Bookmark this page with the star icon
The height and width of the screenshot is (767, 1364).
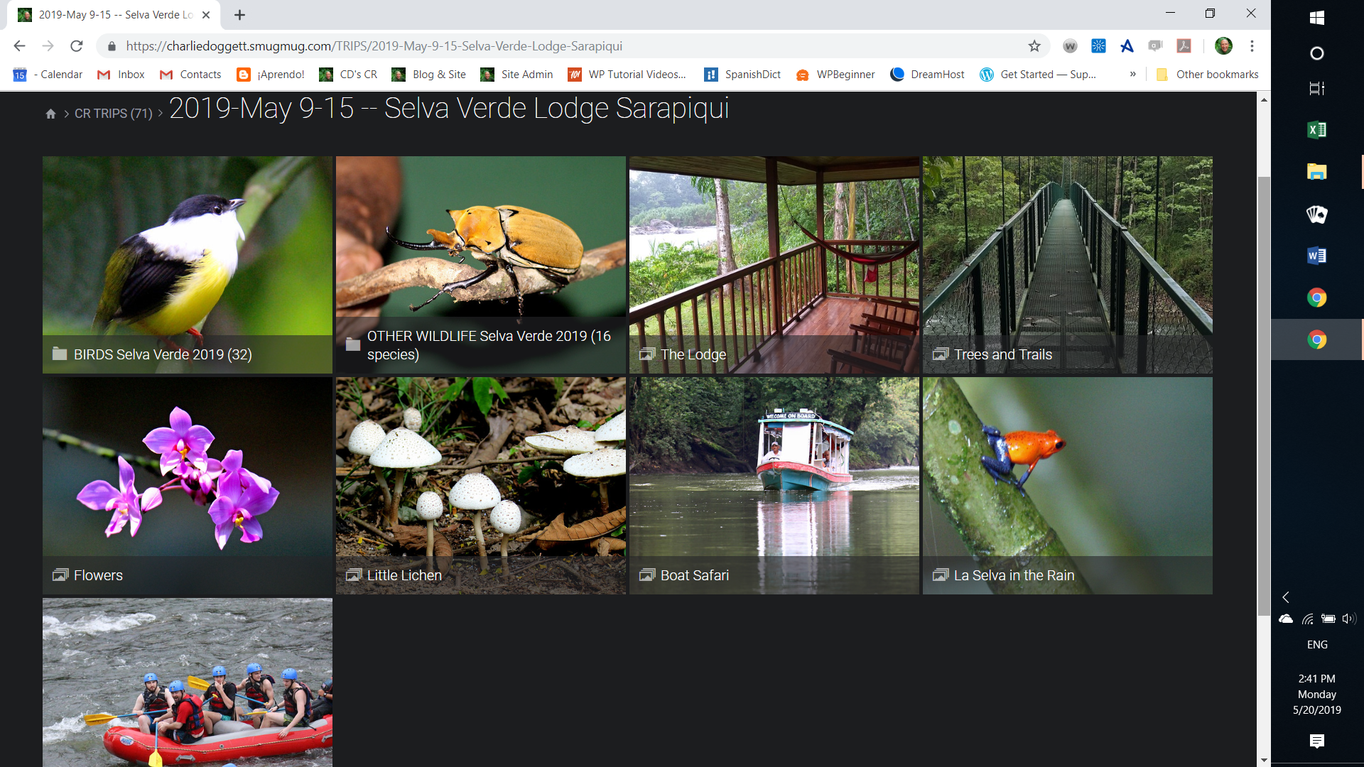[1034, 46]
